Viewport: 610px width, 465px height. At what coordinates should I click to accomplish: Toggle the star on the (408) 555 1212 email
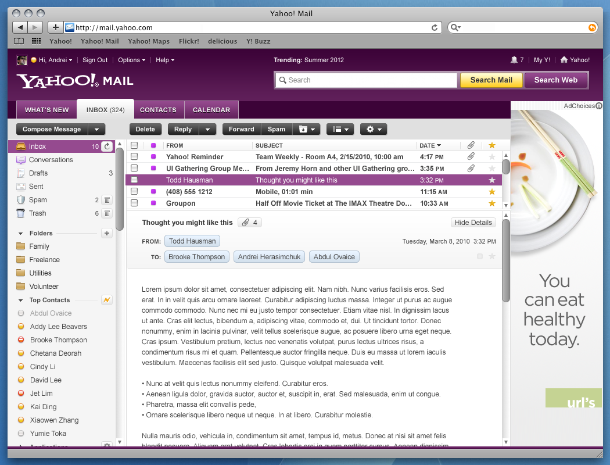pyautogui.click(x=492, y=191)
